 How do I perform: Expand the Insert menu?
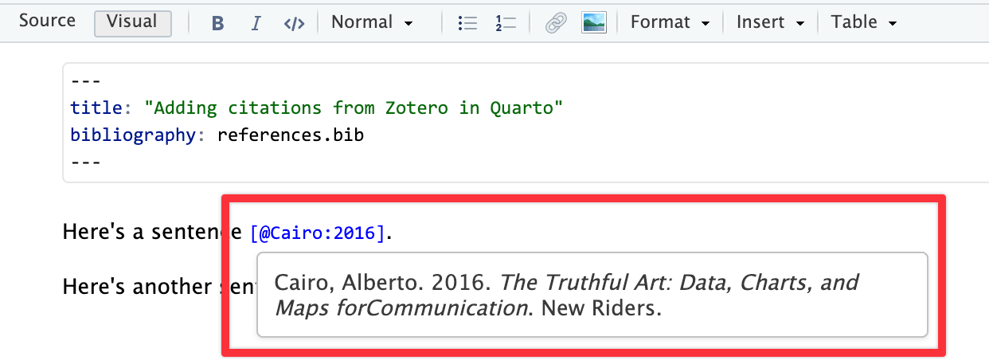(770, 23)
